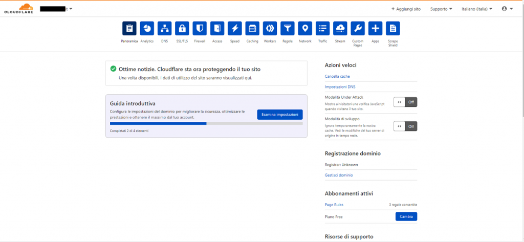This screenshot has width=524, height=242.
Task: Expand the account menu arrow
Action: (x=511, y=9)
